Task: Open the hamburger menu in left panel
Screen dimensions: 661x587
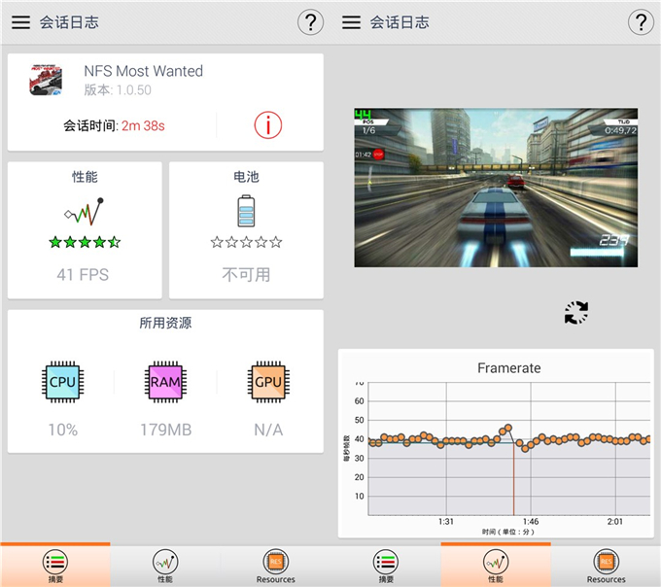Action: point(20,22)
